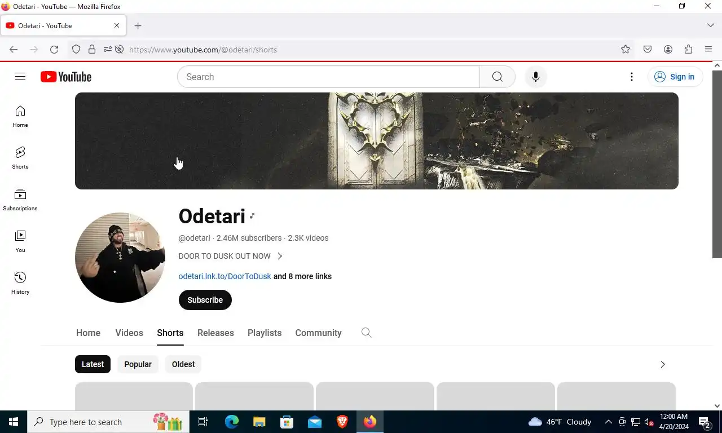Click the scrollbar down arrow
The width and height of the screenshot is (722, 433).
(x=717, y=405)
